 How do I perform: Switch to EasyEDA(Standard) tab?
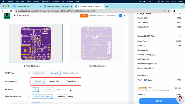coord(58,6)
